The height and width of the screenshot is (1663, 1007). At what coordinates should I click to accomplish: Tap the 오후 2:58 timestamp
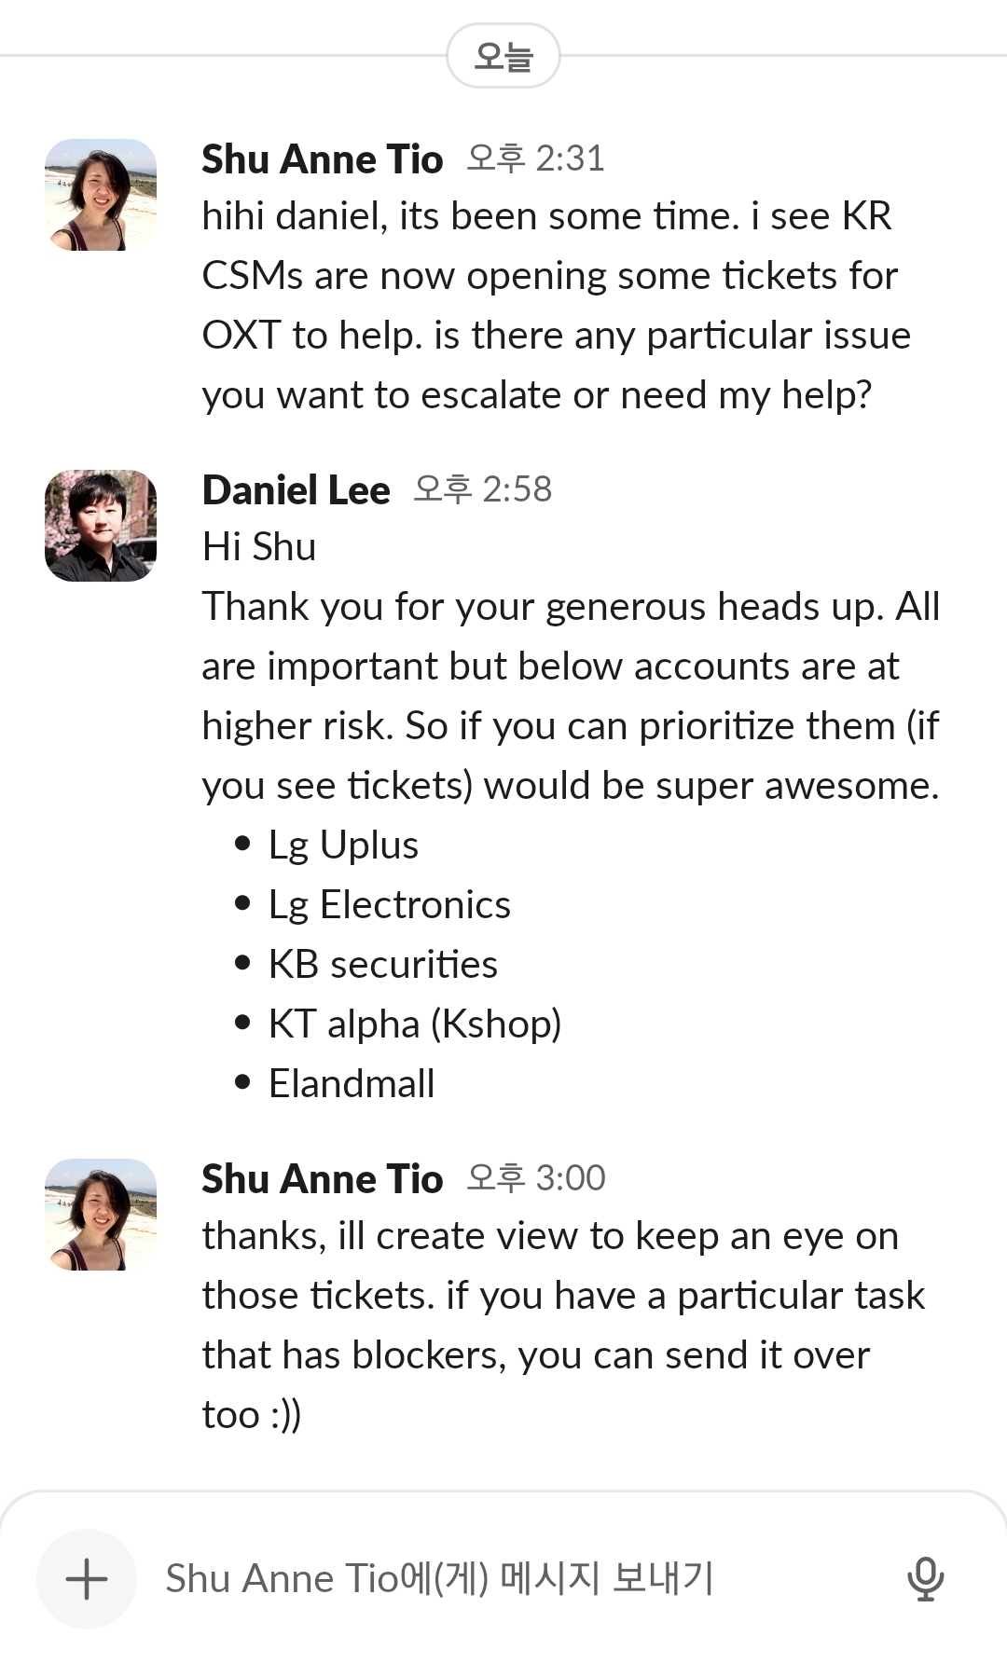[x=482, y=490]
